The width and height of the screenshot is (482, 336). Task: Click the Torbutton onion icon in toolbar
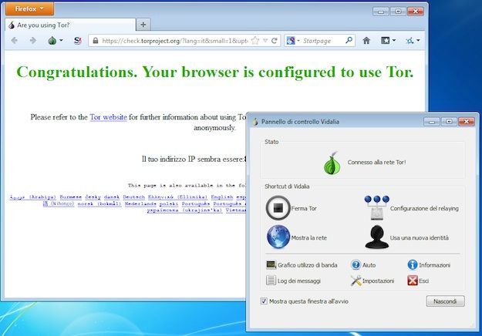[x=52, y=41]
